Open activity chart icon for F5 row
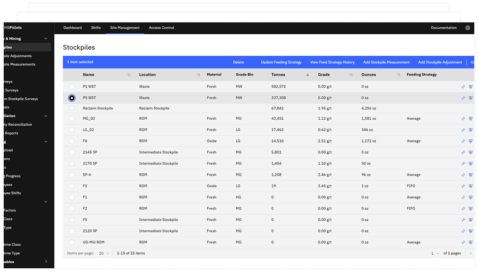The width and height of the screenshot is (478, 272). 464,220
